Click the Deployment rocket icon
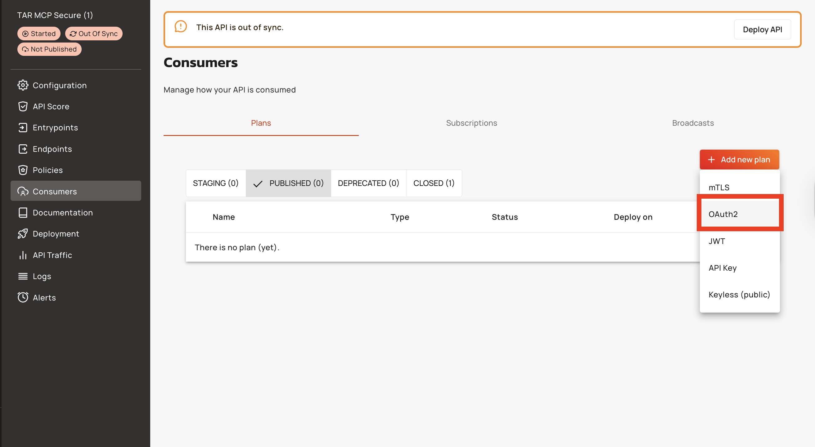The height and width of the screenshot is (447, 815). [x=23, y=234]
